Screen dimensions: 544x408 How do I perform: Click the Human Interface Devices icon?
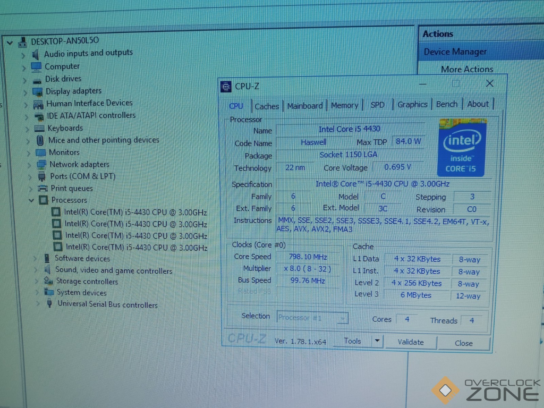(38, 104)
